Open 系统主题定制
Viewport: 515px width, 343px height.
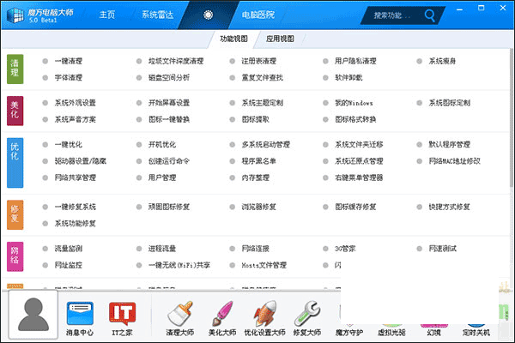click(x=262, y=103)
